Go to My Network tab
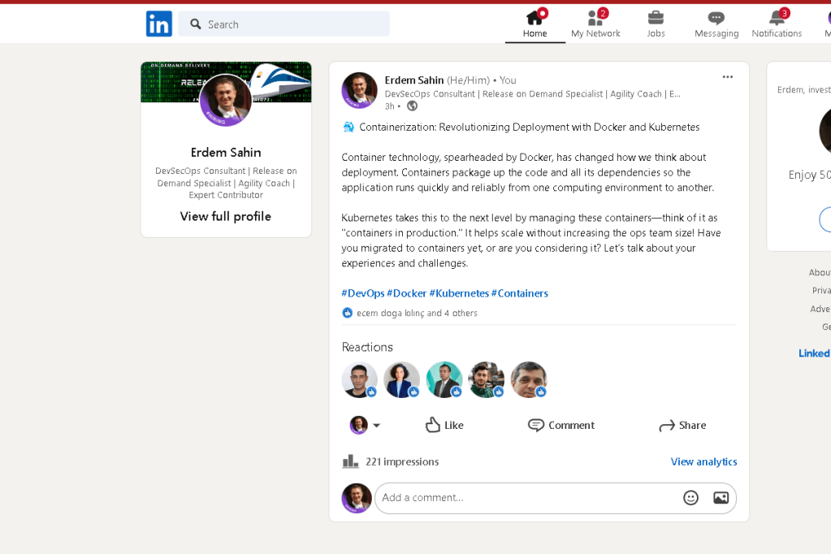 pyautogui.click(x=595, y=24)
